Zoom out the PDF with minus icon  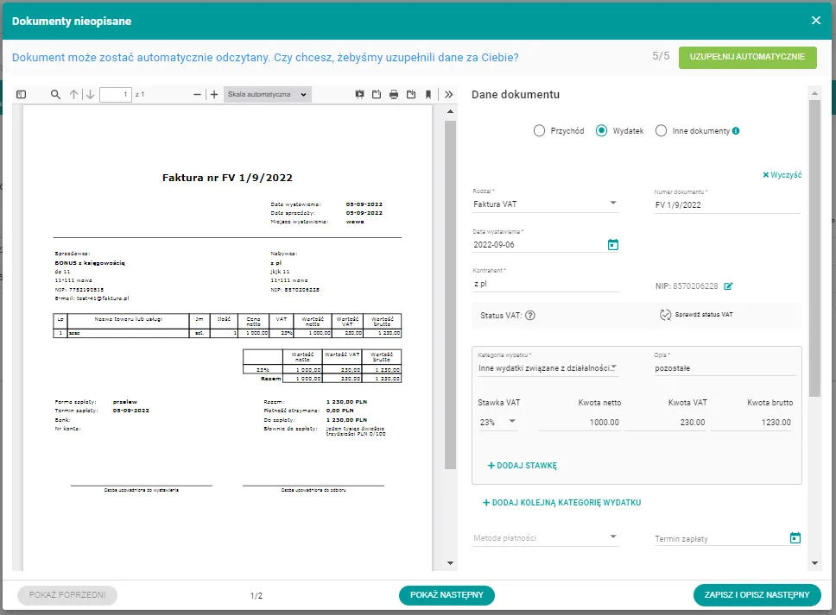point(198,94)
